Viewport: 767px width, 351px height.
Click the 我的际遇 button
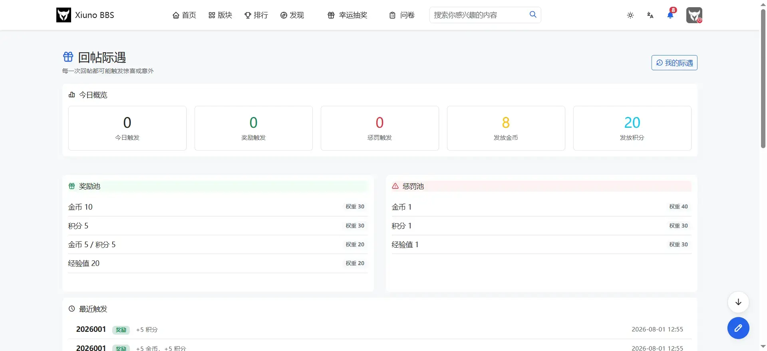coord(674,63)
